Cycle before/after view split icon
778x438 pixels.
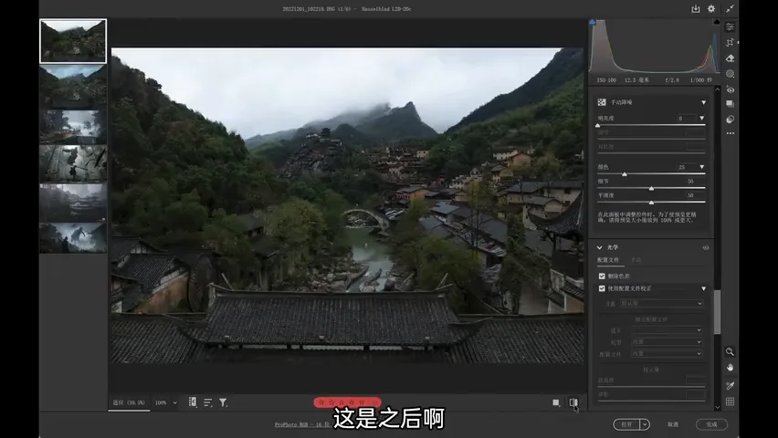click(573, 402)
